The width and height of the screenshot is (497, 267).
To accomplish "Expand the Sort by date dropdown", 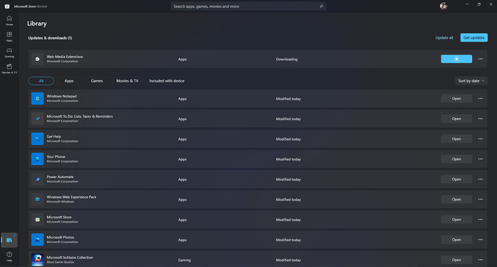I will click(471, 81).
